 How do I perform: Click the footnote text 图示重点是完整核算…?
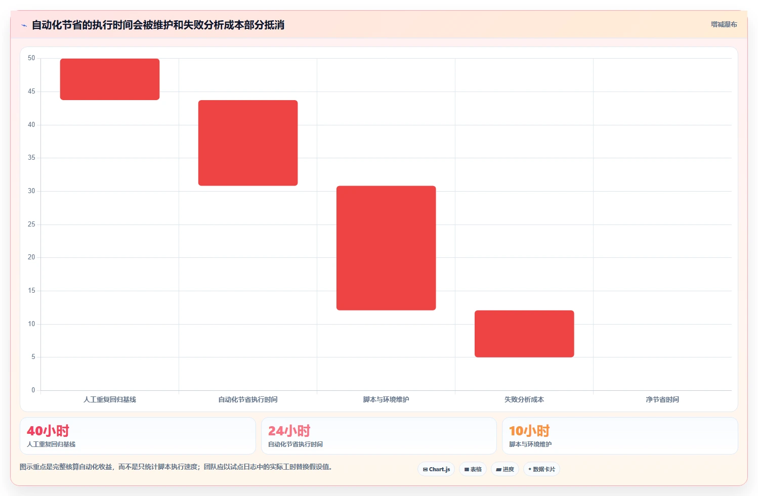tap(176, 467)
